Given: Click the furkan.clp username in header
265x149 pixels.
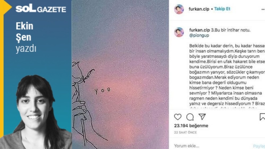Looking at the screenshot, I should [x=199, y=9].
